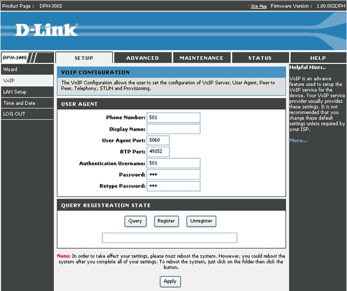Click the VOIP CONFIGURATION heading
Image resolution: width=347 pixels, height=291 pixels.
[95, 73]
